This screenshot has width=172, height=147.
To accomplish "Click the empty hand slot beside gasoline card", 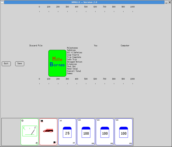I will point(11,132).
